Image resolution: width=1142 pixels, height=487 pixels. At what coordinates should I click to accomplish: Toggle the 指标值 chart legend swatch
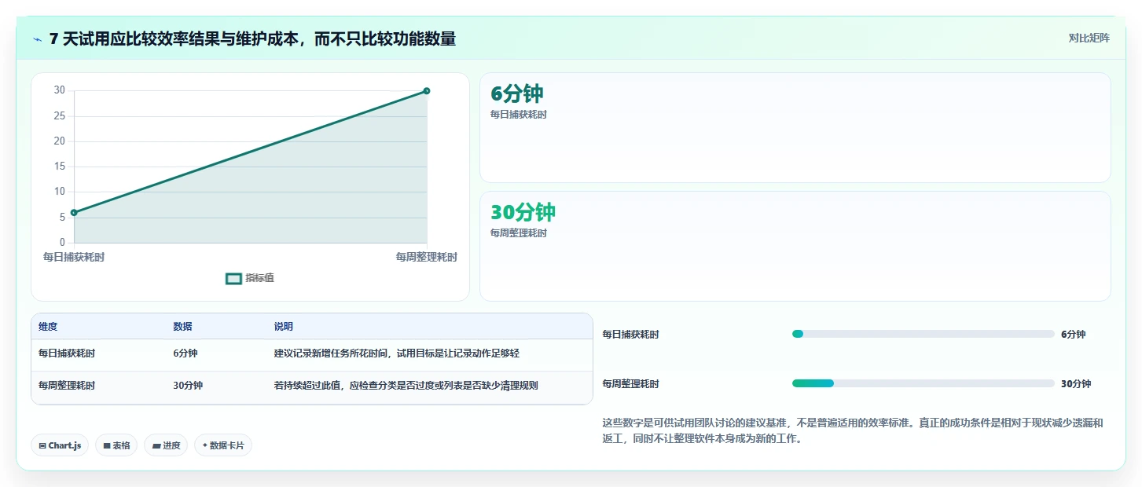pos(233,278)
